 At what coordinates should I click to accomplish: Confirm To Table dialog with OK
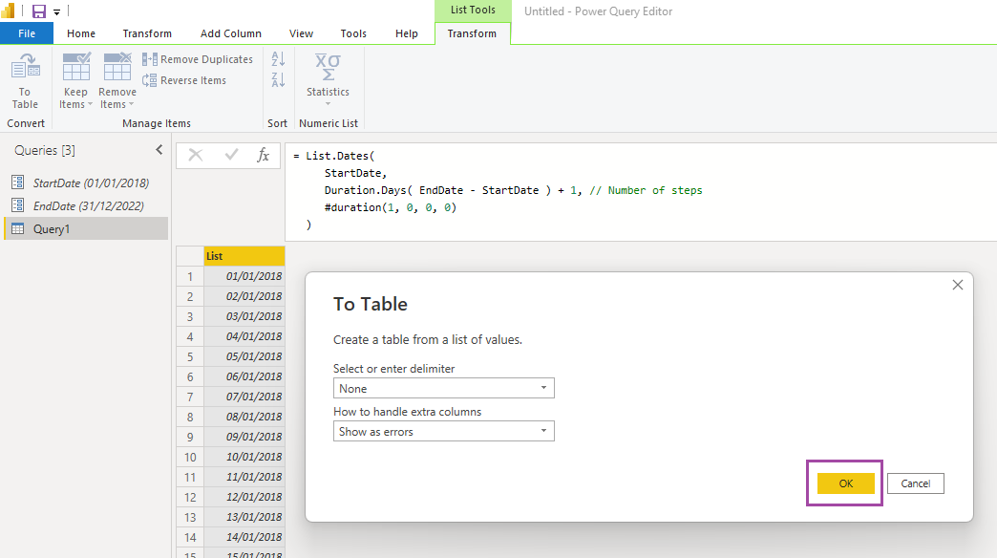point(846,483)
